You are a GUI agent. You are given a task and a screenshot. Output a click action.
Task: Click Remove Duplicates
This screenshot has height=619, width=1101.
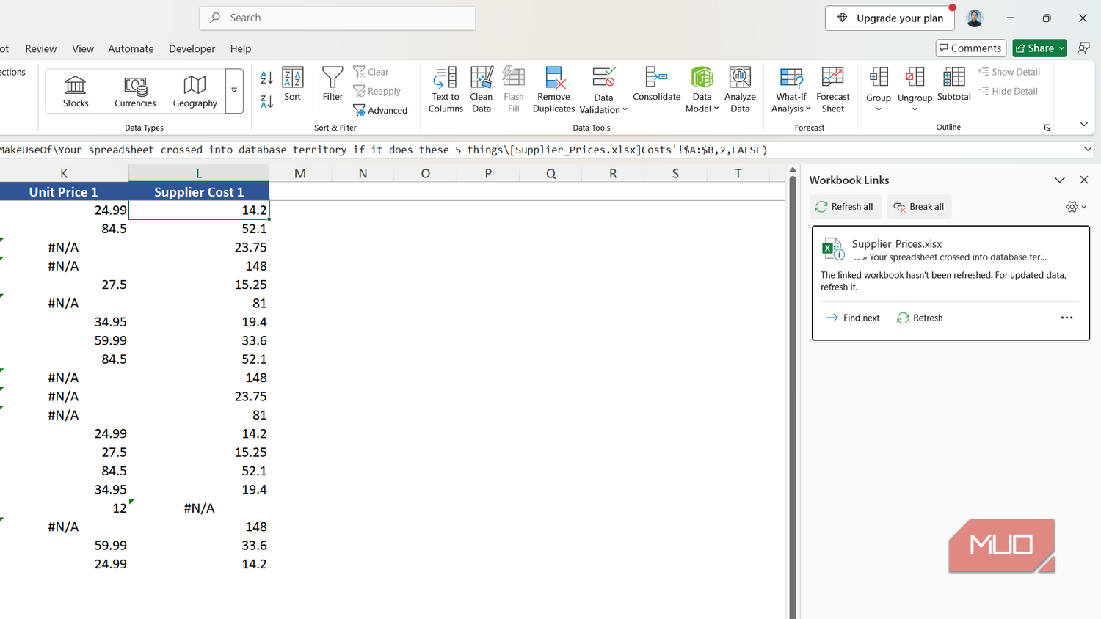(553, 89)
